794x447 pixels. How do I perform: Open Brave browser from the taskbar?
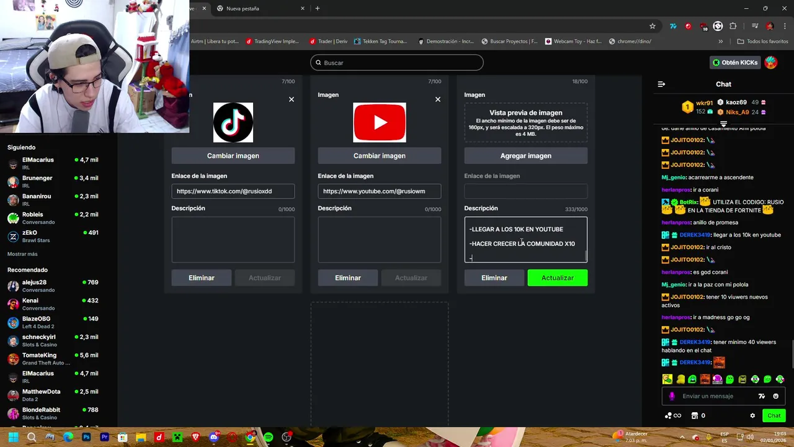[195, 438]
